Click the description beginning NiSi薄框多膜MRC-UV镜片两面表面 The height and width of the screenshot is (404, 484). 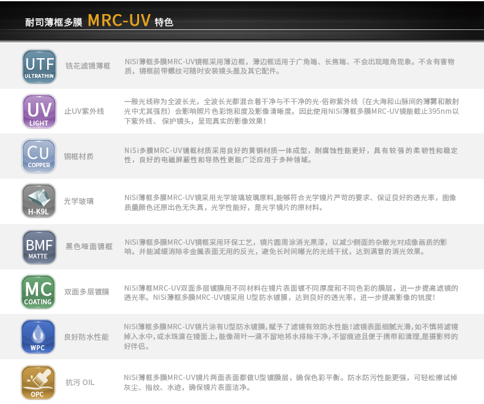click(x=291, y=383)
